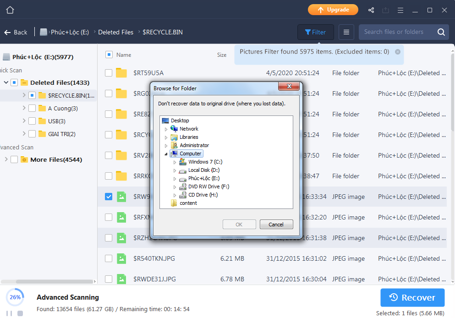Check the $R540TKN.JPG file checkbox
Screen dimensions: 455x318
click(x=109, y=258)
